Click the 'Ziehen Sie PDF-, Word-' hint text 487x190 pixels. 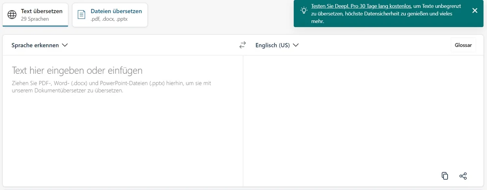pyautogui.click(x=112, y=87)
